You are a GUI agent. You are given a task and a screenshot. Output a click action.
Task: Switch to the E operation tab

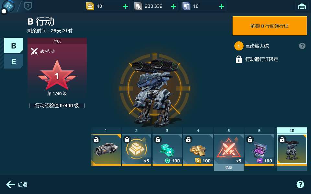pos(14,61)
